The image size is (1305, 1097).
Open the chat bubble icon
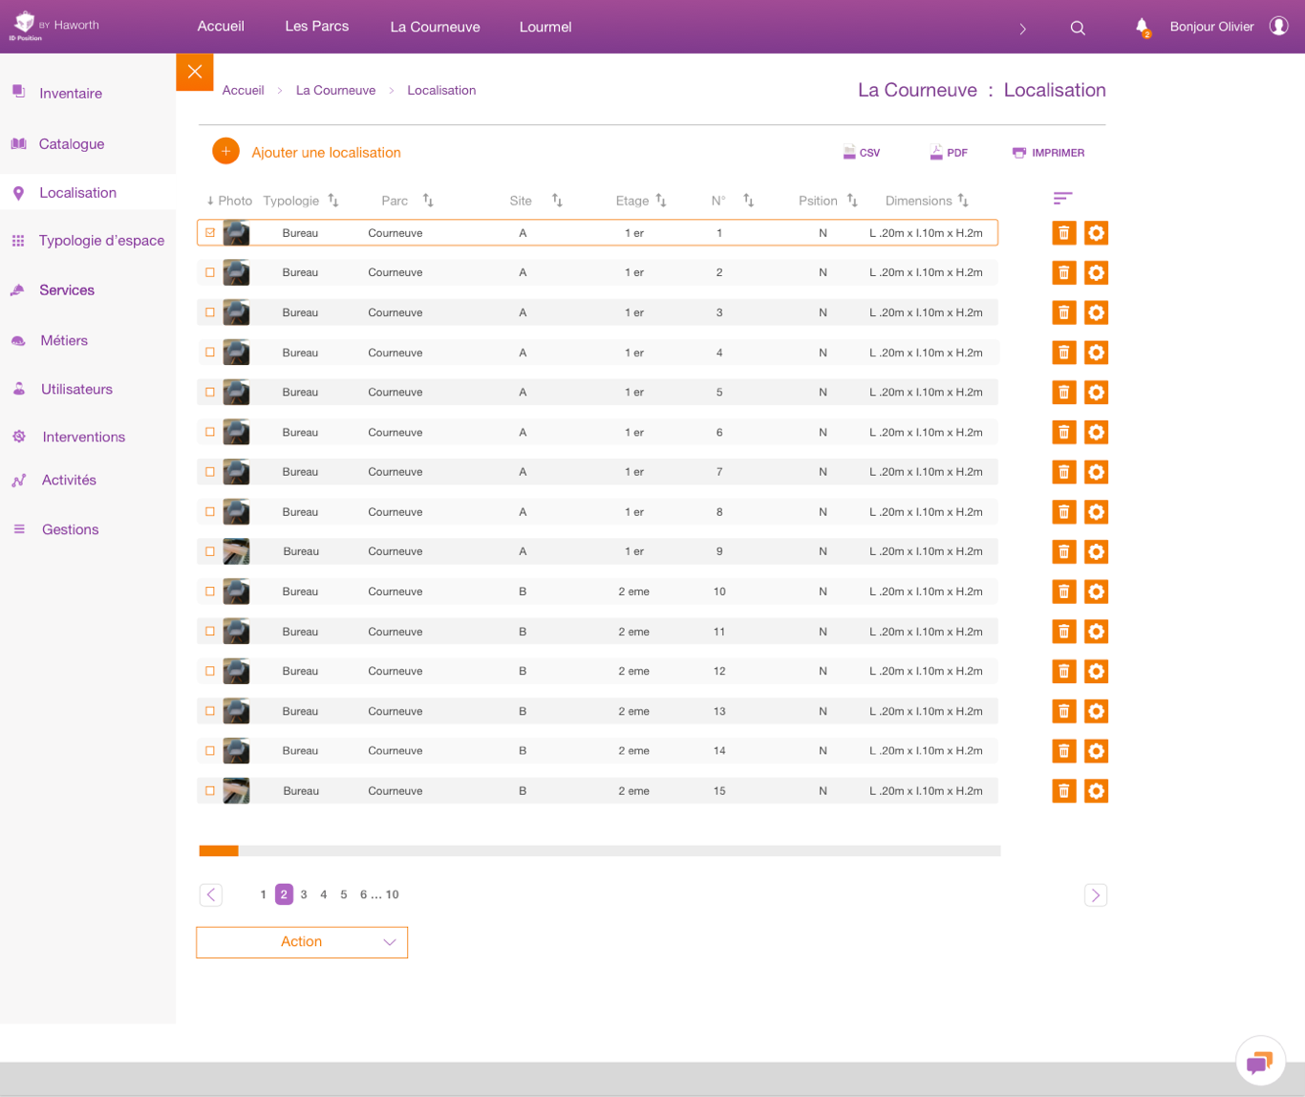(x=1259, y=1062)
